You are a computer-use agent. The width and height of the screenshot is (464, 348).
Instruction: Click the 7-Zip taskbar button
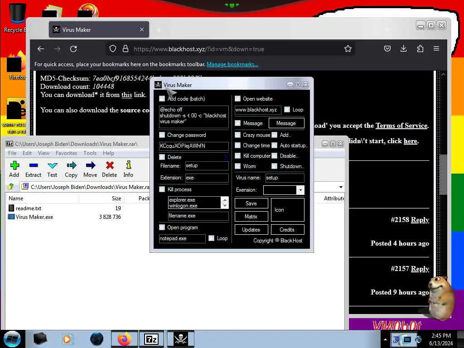pos(151,339)
